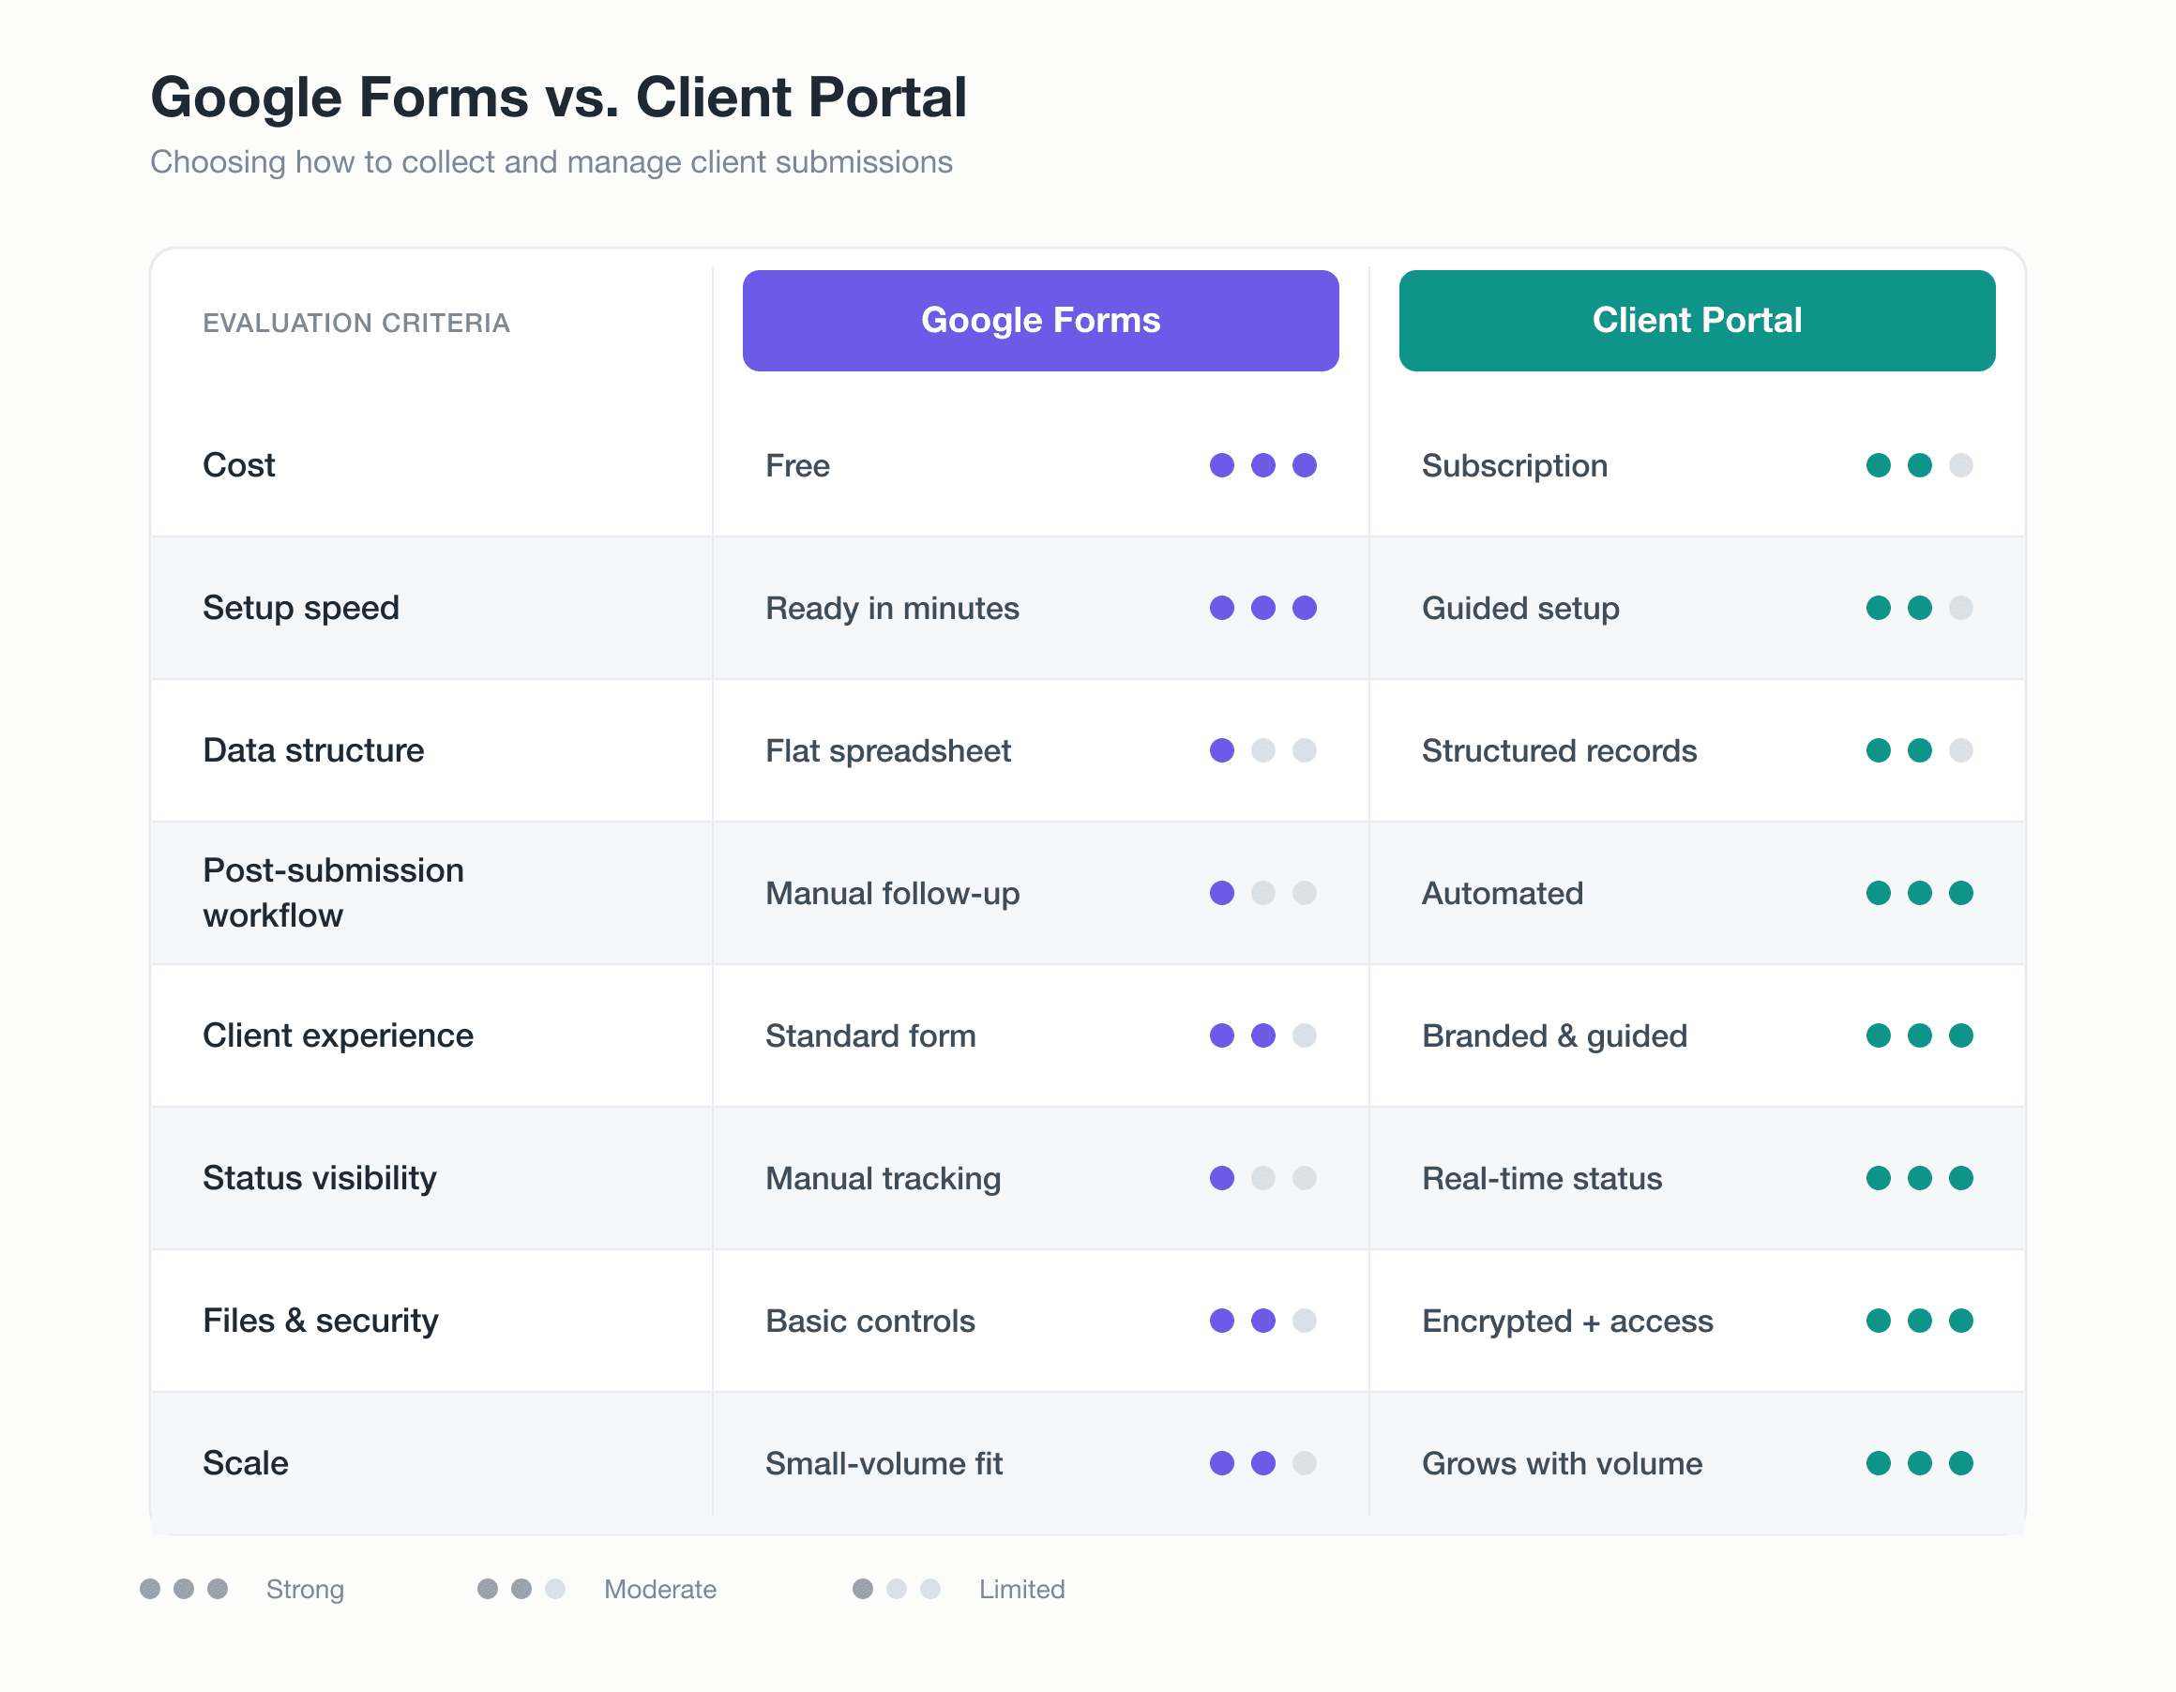Screen dimensions: 2176x1692
Task: Click the Client Portal Cost rating dots
Action: (x=1919, y=465)
